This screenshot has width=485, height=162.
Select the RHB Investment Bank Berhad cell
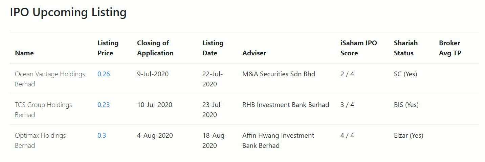coord(286,105)
